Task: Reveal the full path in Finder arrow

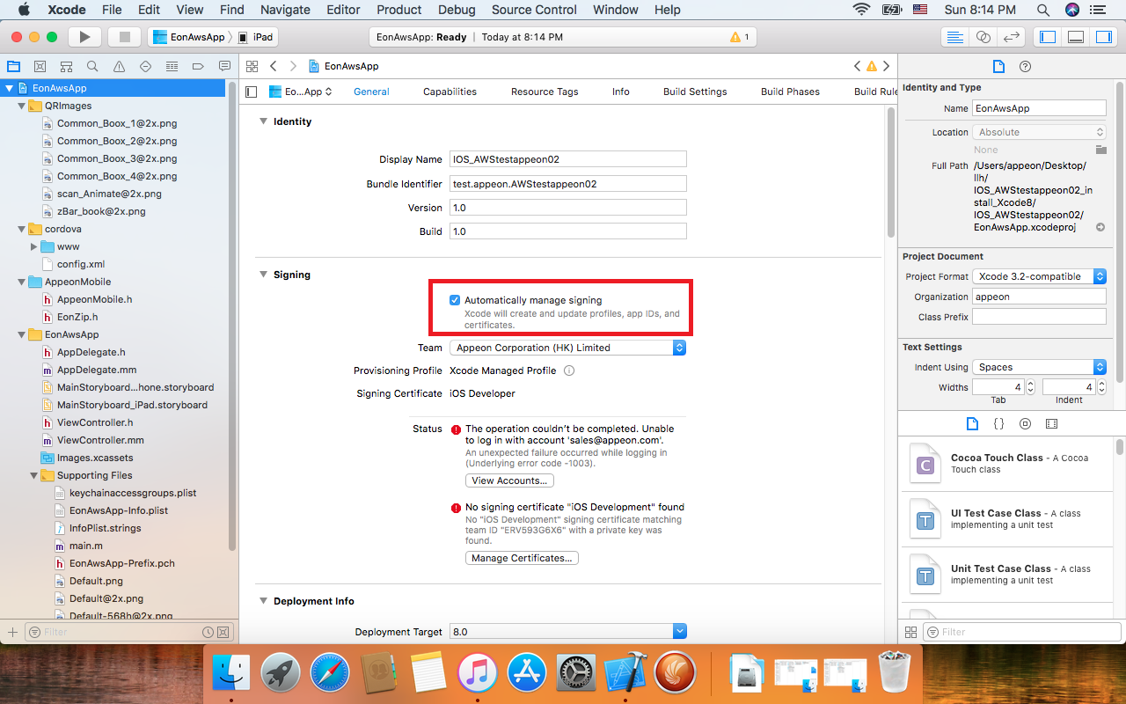Action: click(1100, 227)
